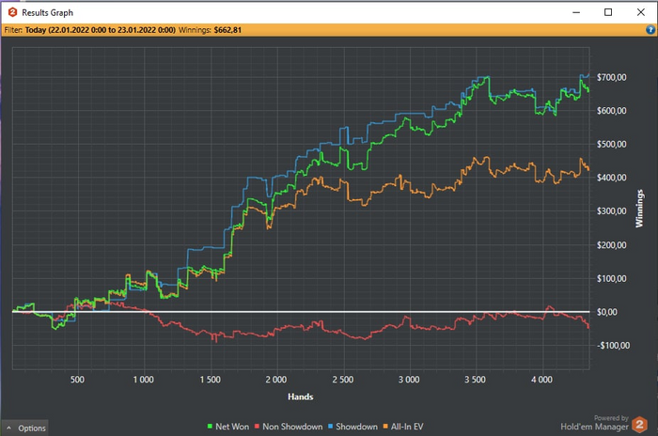Click the $0,00 y-axis label
658x436 pixels.
[607, 312]
